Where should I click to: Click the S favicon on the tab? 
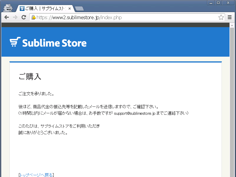point(22,9)
